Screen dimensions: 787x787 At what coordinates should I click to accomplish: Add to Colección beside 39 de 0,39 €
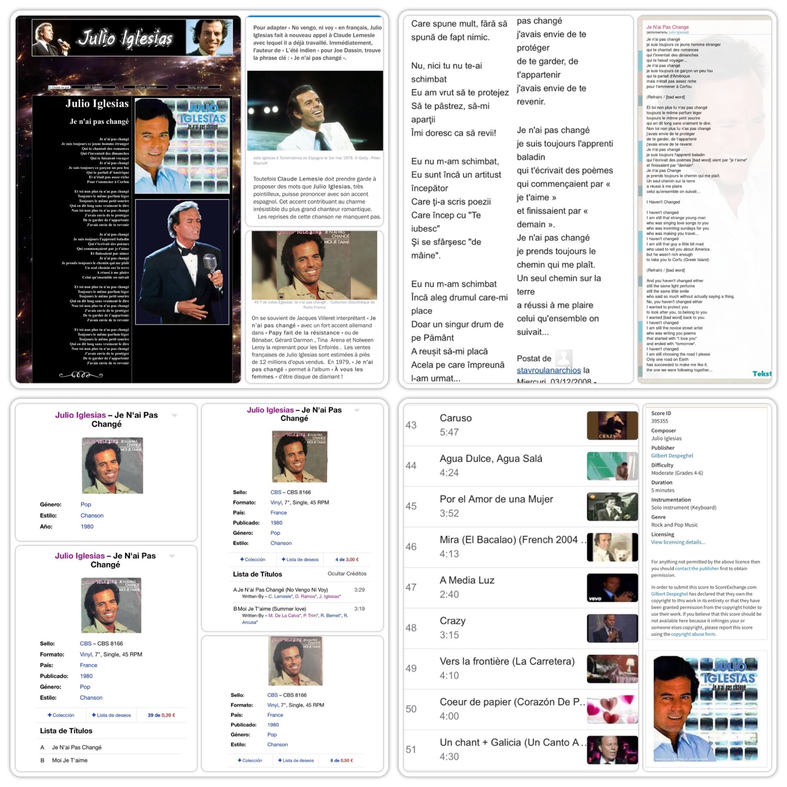tap(61, 715)
